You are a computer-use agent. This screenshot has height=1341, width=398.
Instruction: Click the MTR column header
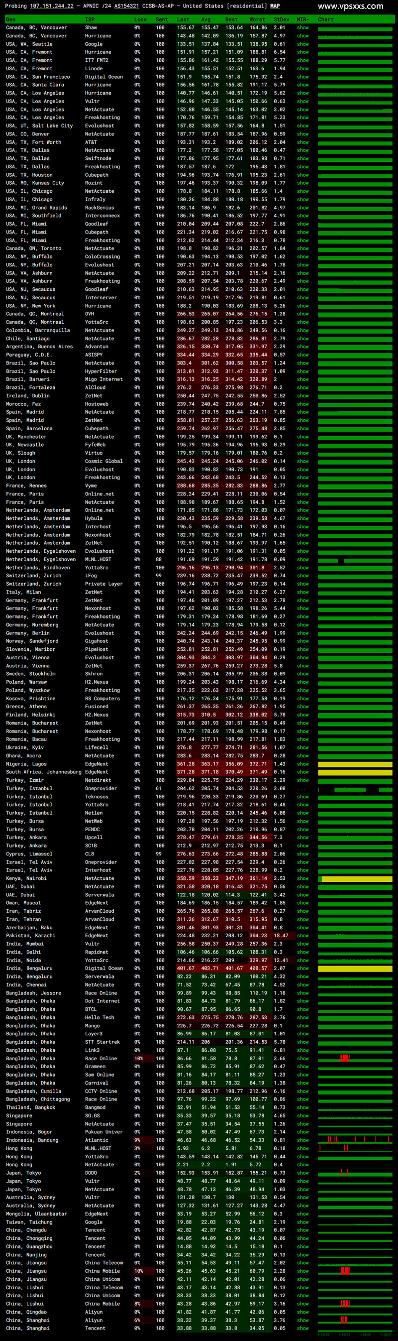(x=303, y=19)
